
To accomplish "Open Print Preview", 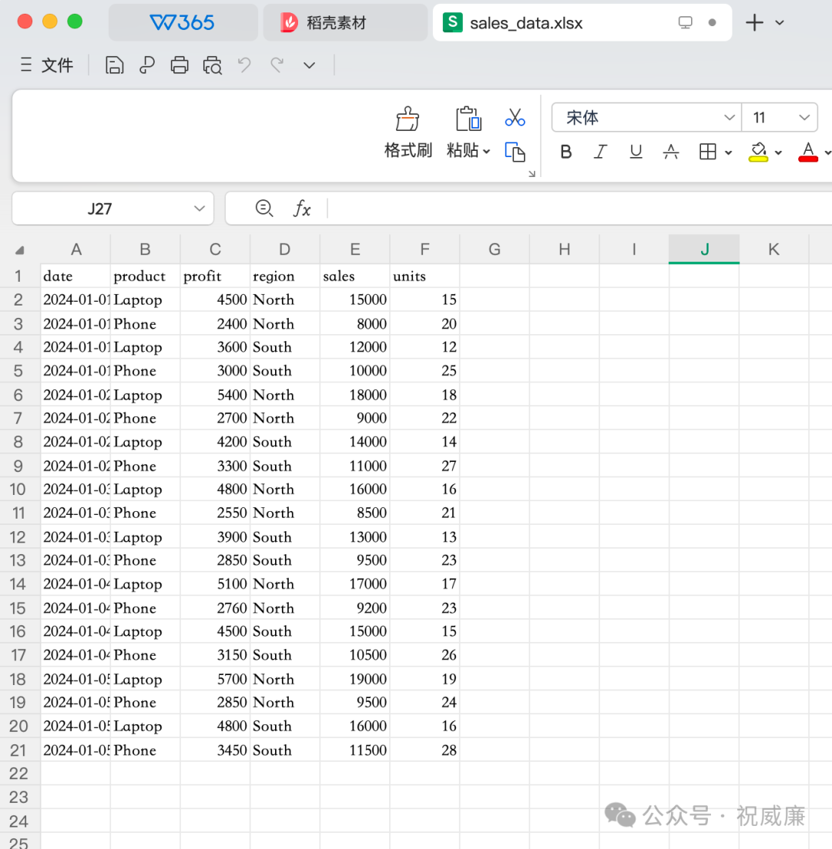I will 213,65.
